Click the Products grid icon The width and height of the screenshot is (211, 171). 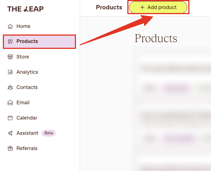pyautogui.click(x=10, y=42)
